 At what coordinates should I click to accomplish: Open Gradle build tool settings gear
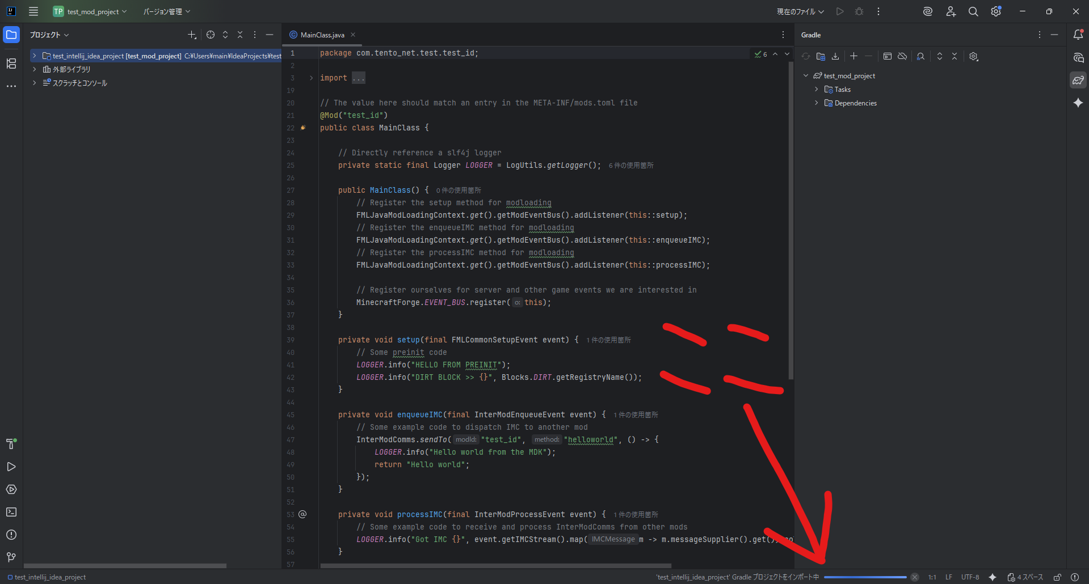coord(974,56)
